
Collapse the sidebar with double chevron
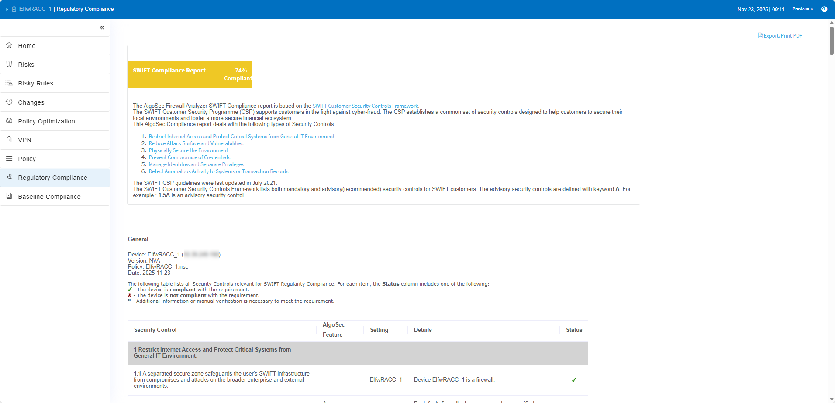click(x=102, y=27)
